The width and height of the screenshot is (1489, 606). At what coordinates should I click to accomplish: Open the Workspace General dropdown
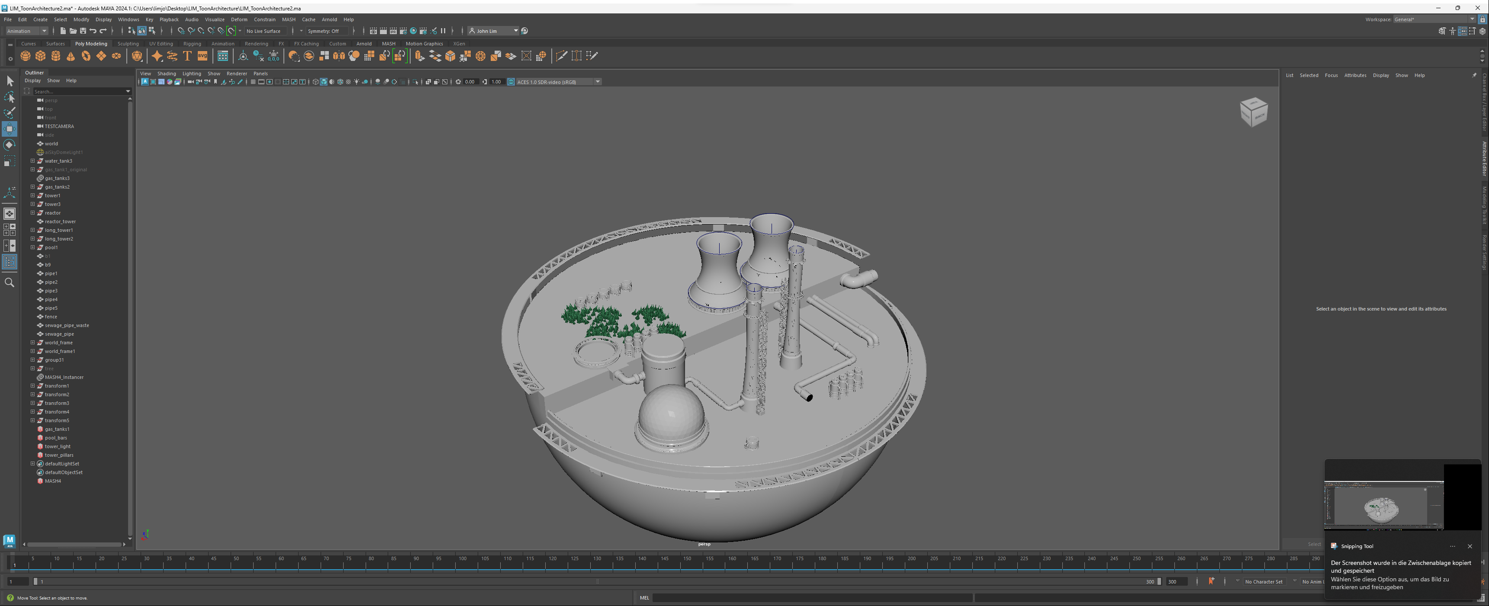click(x=1434, y=19)
